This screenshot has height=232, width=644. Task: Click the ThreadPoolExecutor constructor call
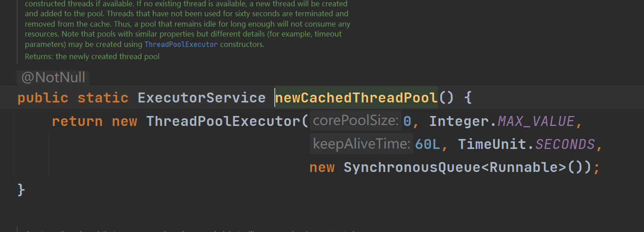point(223,121)
